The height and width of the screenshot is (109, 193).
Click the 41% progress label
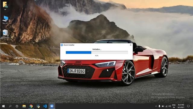[x=96, y=56]
